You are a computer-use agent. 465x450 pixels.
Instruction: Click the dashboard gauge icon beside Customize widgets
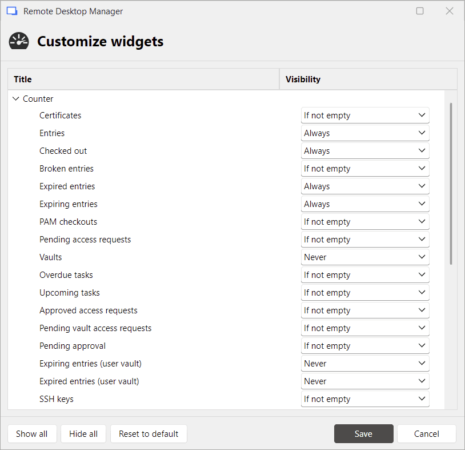(x=19, y=41)
